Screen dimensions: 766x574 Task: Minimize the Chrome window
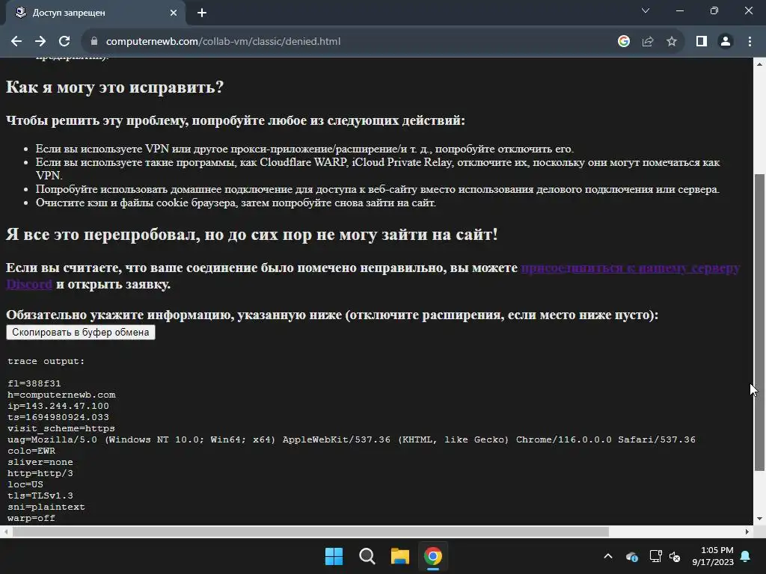coord(679,10)
